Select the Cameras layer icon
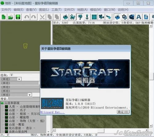The height and width of the screenshot is (137, 154). pos(101,17)
